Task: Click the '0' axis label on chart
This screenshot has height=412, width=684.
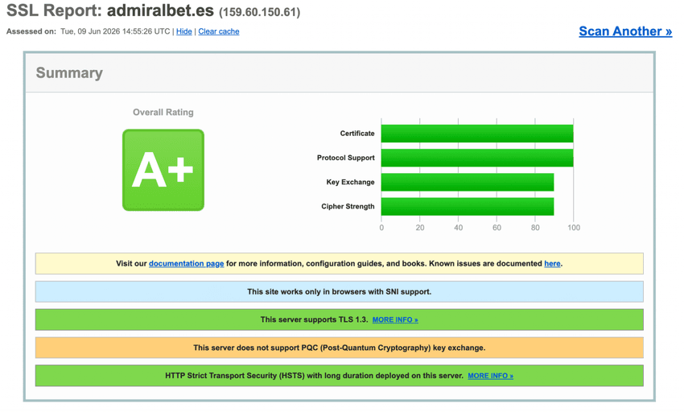Action: pyautogui.click(x=381, y=228)
